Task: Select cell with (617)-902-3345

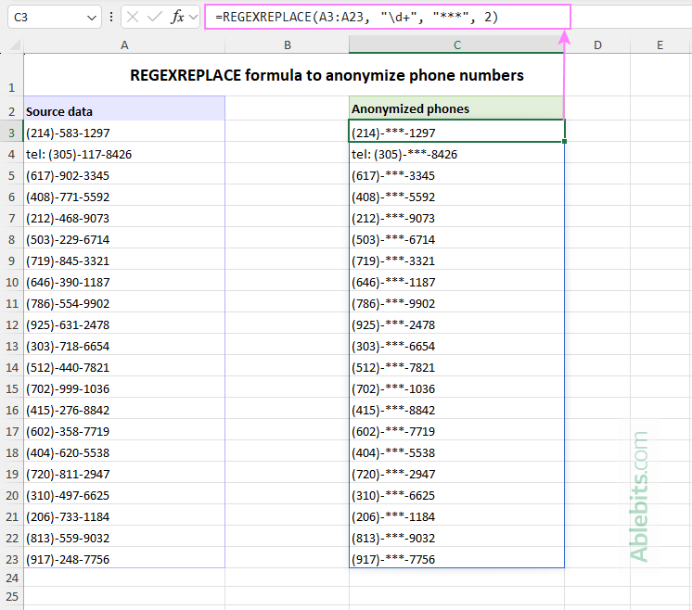Action: tap(124, 173)
